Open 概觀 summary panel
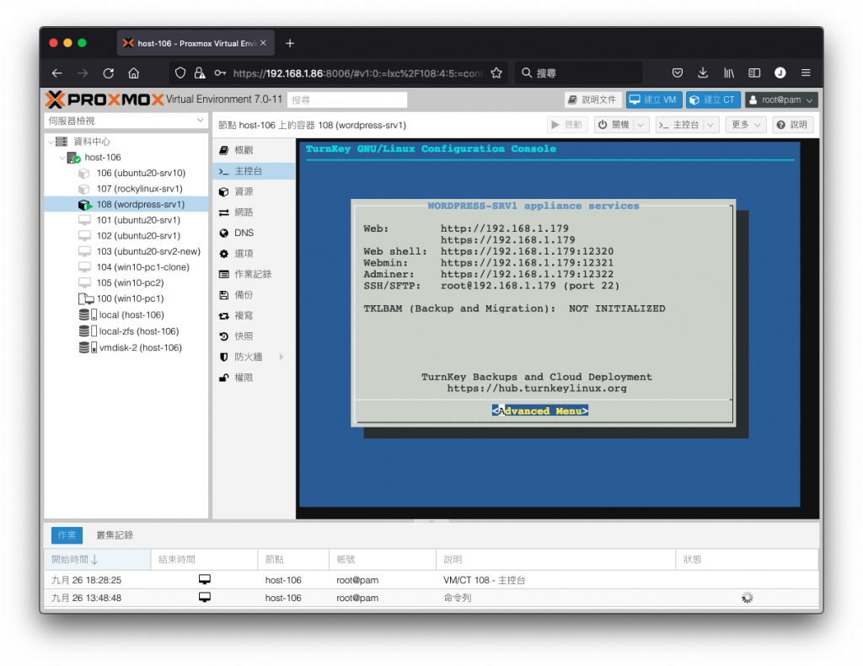863x666 pixels. pos(254,150)
